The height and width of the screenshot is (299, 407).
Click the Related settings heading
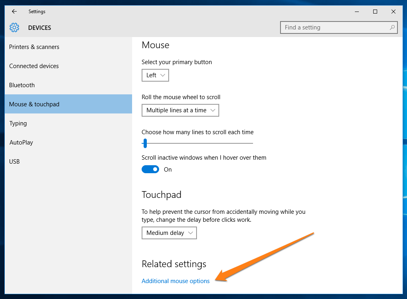(x=174, y=264)
